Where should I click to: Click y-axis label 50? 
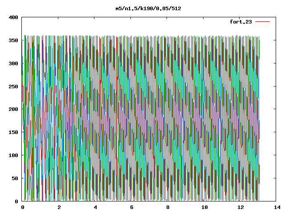[x=15, y=178]
